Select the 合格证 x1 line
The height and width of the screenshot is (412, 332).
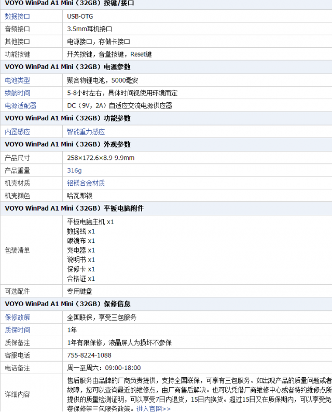click(81, 279)
